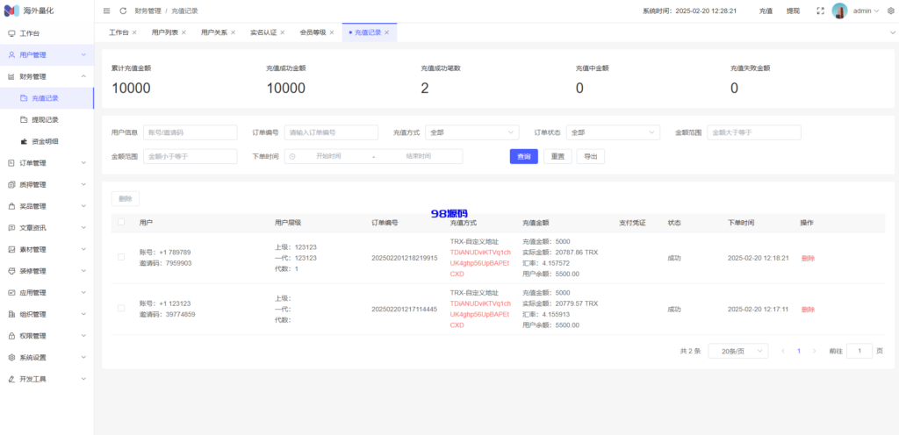Image resolution: width=899 pixels, height=435 pixels.
Task: Toggle fullscreen mode icon
Action: click(x=821, y=11)
